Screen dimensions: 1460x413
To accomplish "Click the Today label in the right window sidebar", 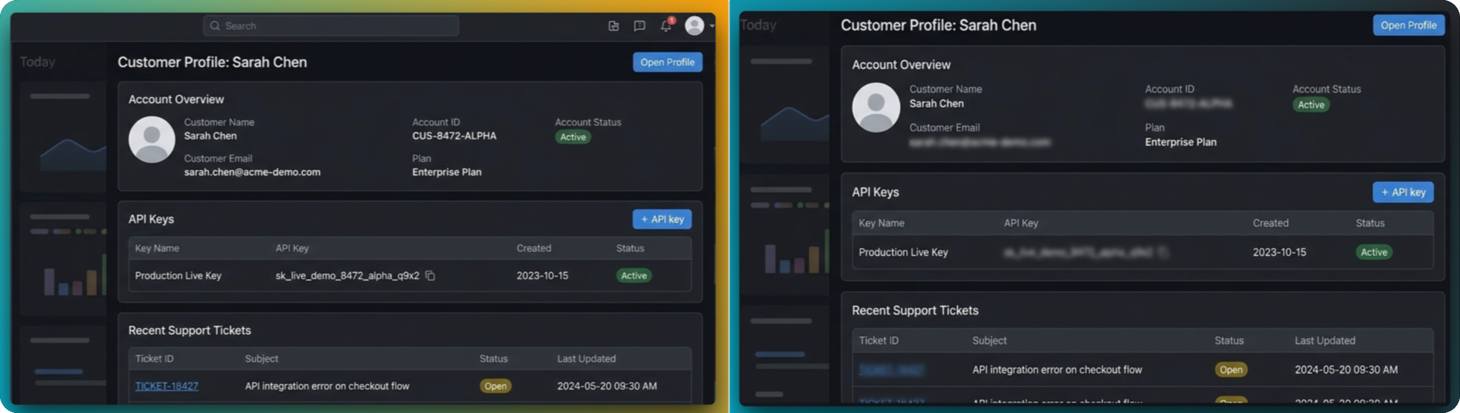I will click(x=758, y=25).
